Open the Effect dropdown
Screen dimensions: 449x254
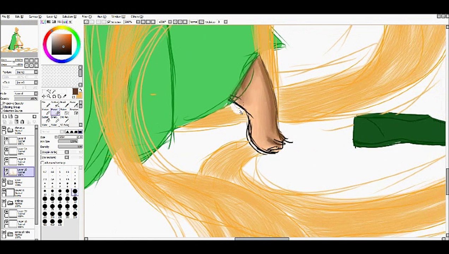click(x=26, y=82)
